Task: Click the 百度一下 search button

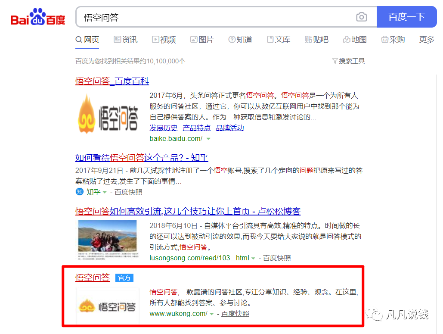Action: [406, 16]
